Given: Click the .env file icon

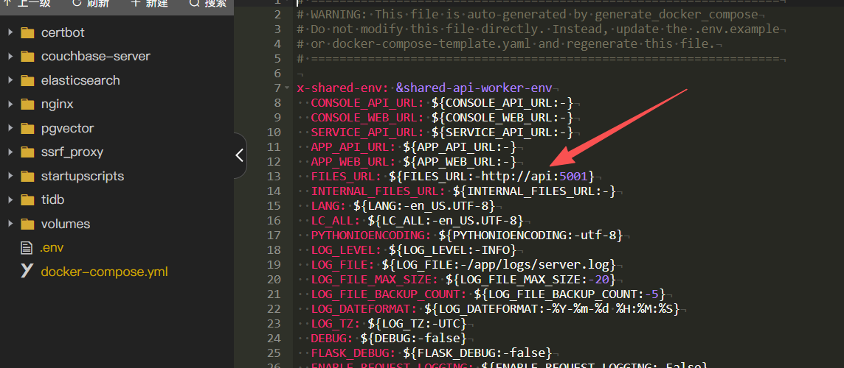Looking at the screenshot, I should [27, 248].
